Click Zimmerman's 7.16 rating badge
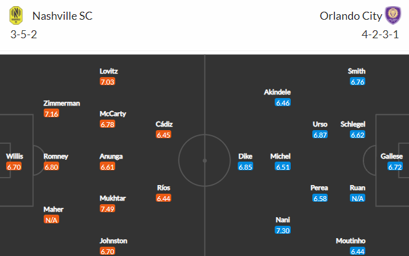The image size is (409, 256). coord(51,114)
